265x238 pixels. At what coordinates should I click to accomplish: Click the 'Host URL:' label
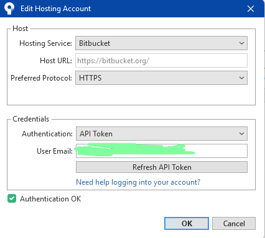56,61
